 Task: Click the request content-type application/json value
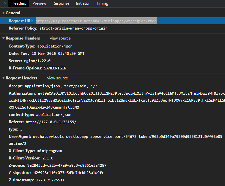[54, 115]
